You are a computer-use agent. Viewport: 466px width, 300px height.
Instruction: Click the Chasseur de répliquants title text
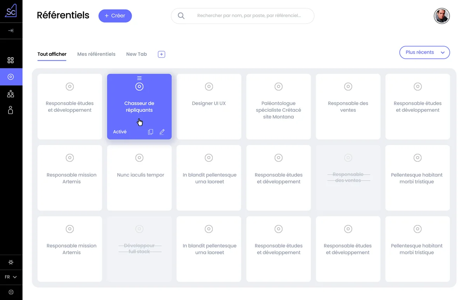coord(139,107)
